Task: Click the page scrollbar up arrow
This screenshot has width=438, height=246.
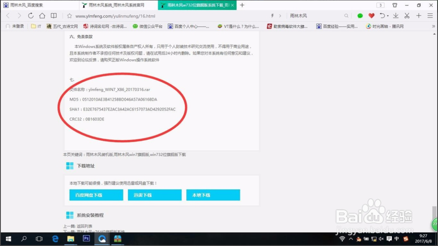Action: (x=434, y=34)
